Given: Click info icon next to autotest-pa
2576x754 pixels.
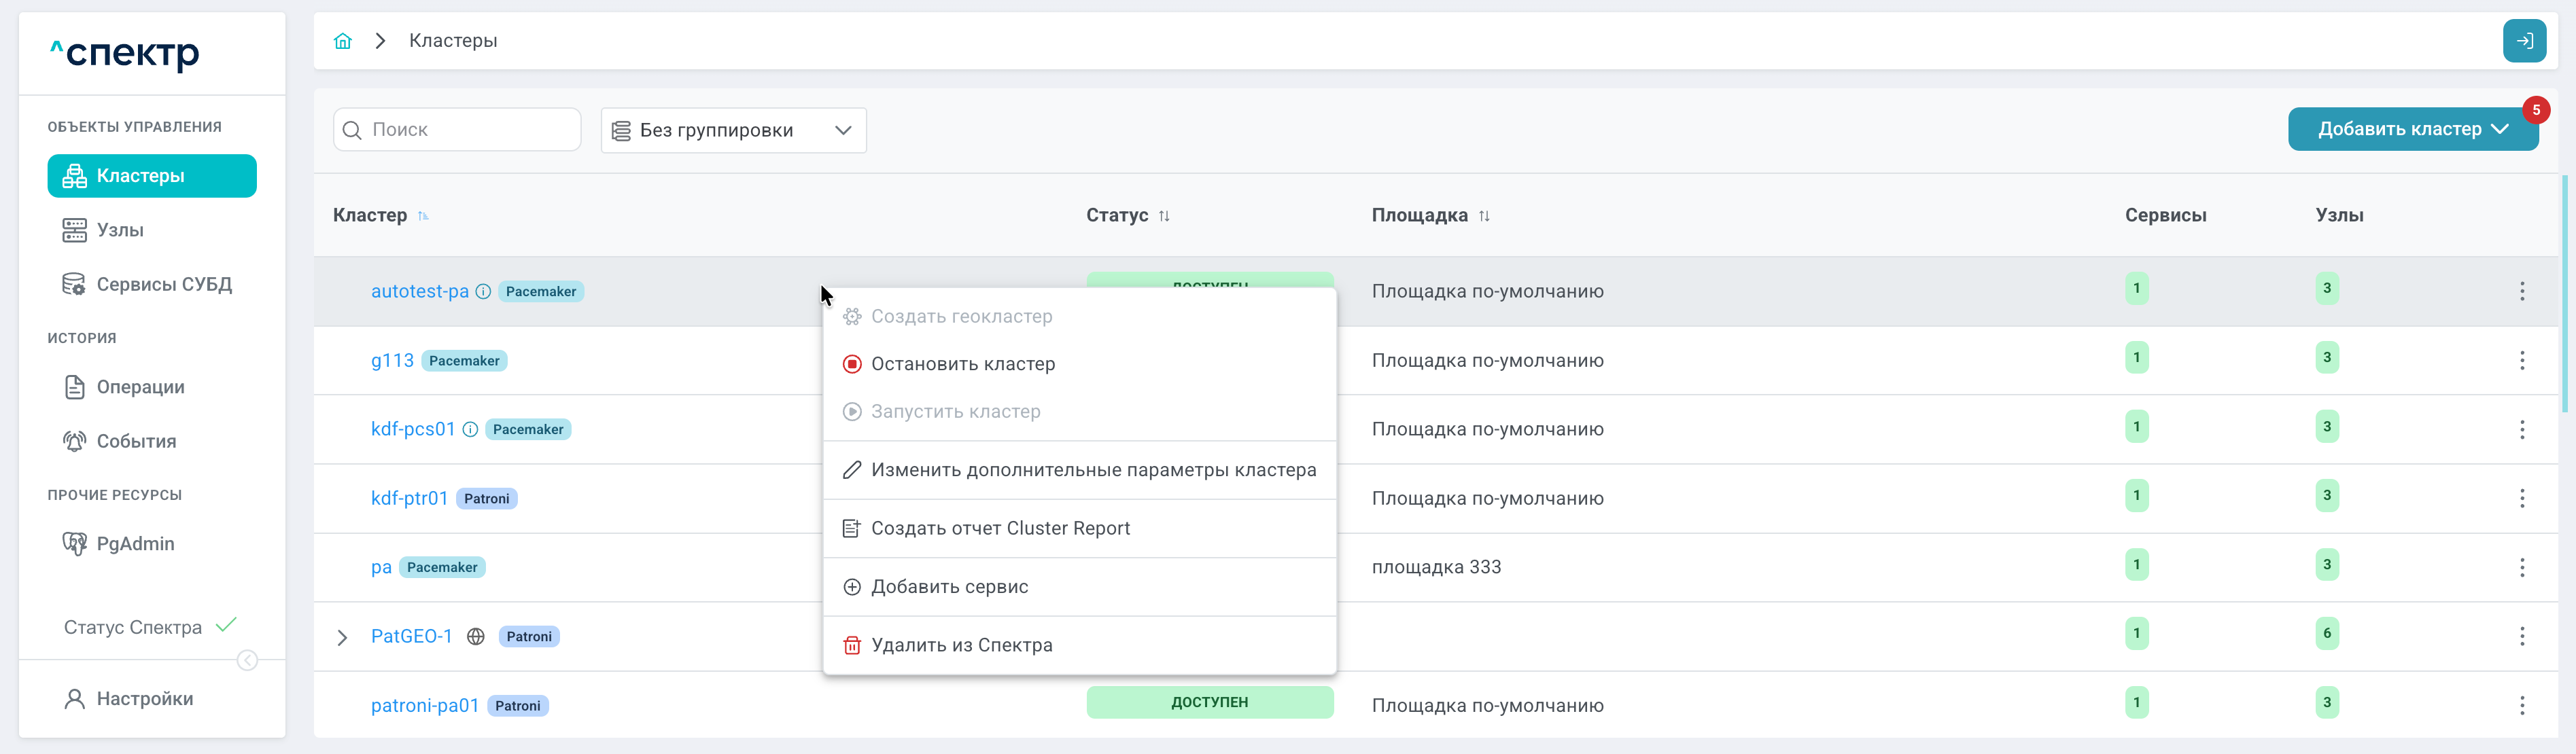Looking at the screenshot, I should click(483, 291).
